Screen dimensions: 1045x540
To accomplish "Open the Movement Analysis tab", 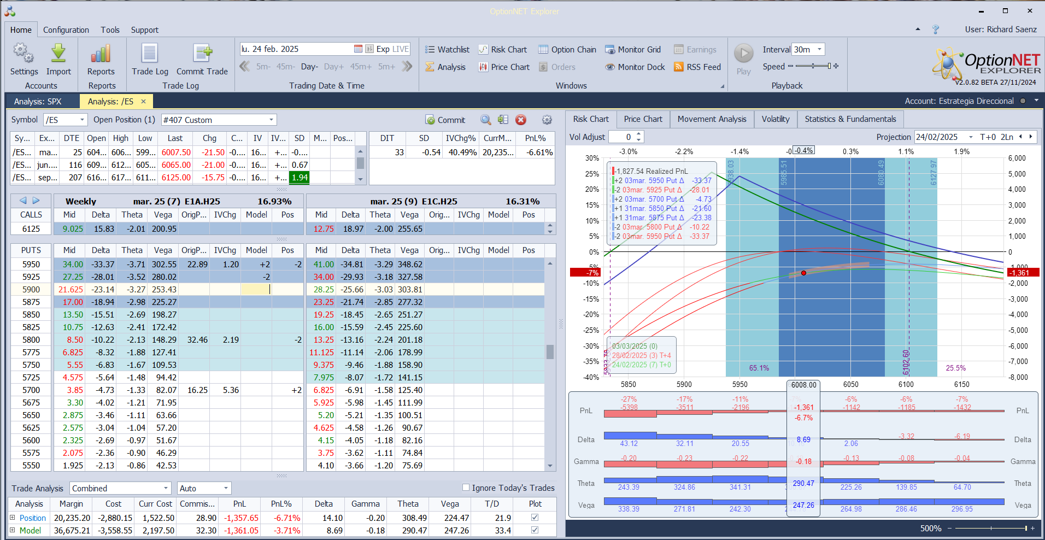I will coord(712,119).
